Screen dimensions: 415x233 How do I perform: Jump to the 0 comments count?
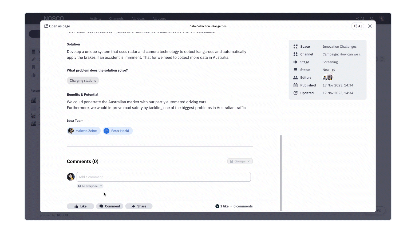243,206
